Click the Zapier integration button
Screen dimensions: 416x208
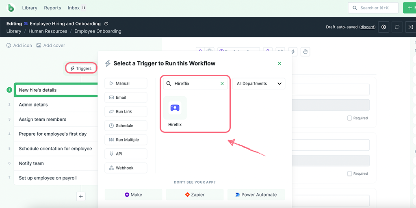(x=195, y=195)
